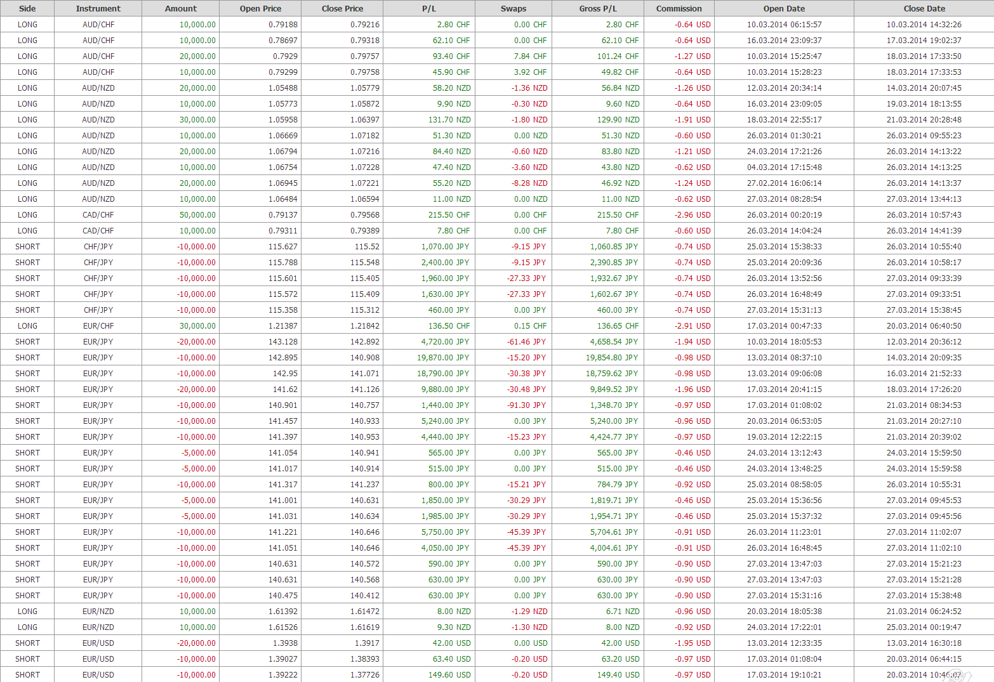Image resolution: width=994 pixels, height=682 pixels.
Task: Sort by Close Date header
Action: [924, 8]
